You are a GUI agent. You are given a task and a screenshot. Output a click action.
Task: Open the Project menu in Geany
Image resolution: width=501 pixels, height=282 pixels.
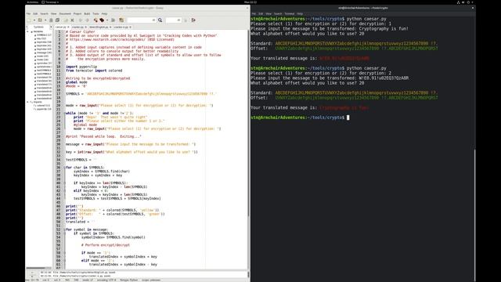coord(77,14)
